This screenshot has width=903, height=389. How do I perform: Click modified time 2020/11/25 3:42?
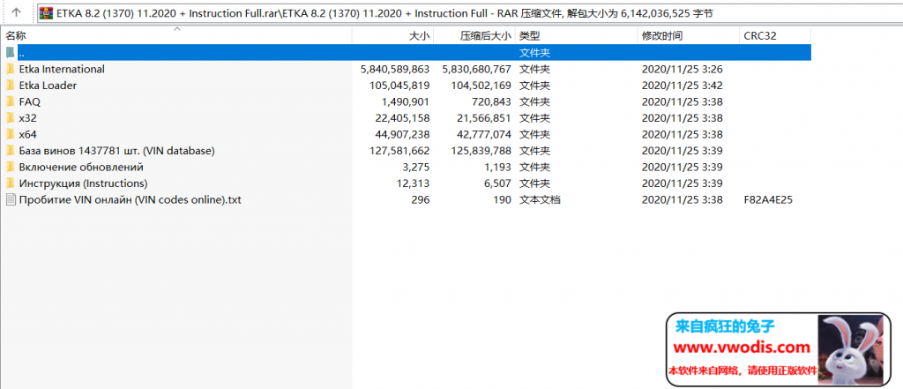pos(683,86)
